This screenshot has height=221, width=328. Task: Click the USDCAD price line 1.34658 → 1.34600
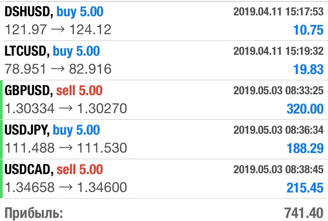point(66,187)
